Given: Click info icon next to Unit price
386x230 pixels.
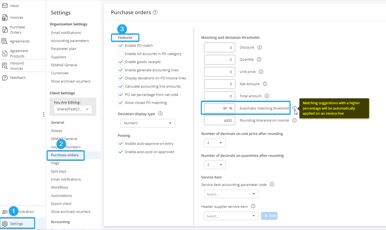Looking at the screenshot, I should (261, 72).
